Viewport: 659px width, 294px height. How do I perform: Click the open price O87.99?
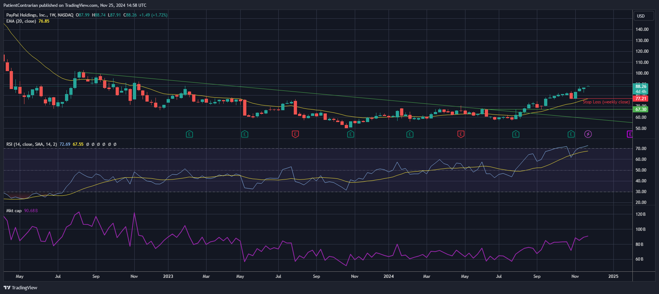tap(83, 15)
